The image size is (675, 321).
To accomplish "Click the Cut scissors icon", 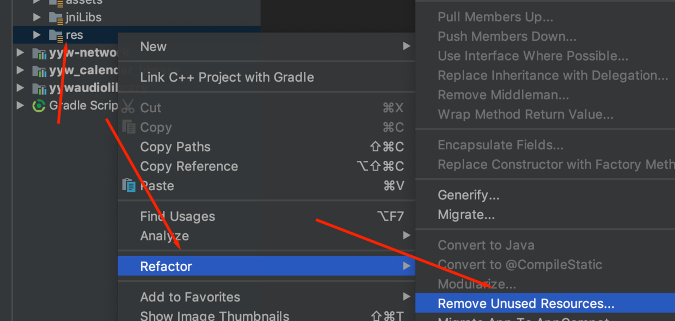I will tap(128, 107).
